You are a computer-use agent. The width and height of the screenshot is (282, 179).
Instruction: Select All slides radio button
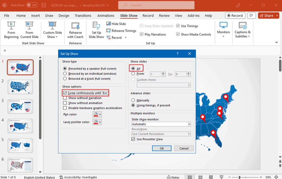point(133,69)
